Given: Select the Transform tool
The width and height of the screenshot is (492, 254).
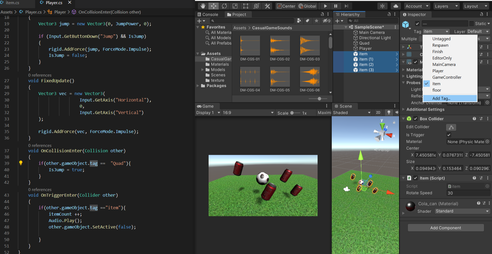Looking at the screenshot, I should [256, 6].
